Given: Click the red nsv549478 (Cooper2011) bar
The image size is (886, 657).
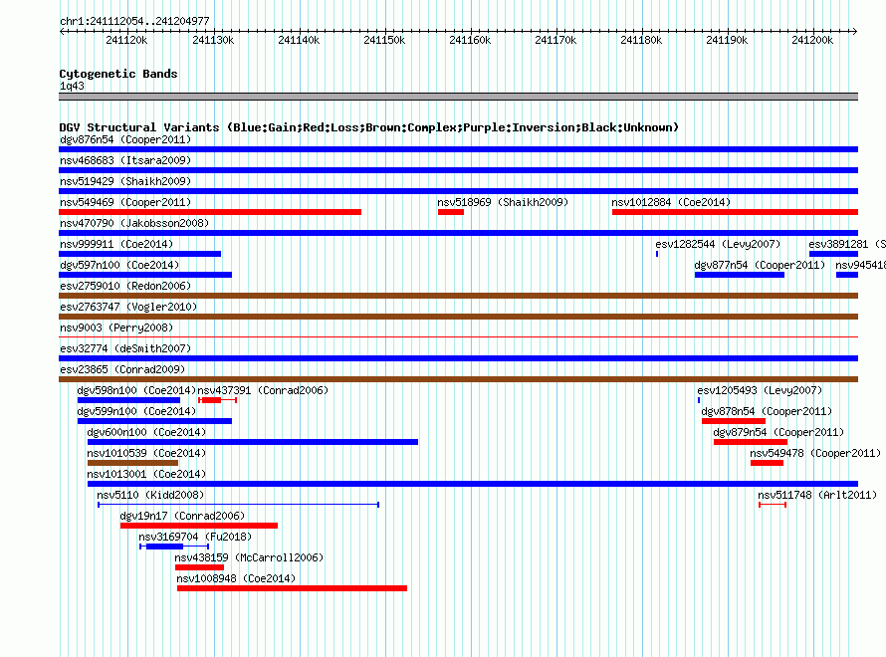Looking at the screenshot, I should point(767,463).
